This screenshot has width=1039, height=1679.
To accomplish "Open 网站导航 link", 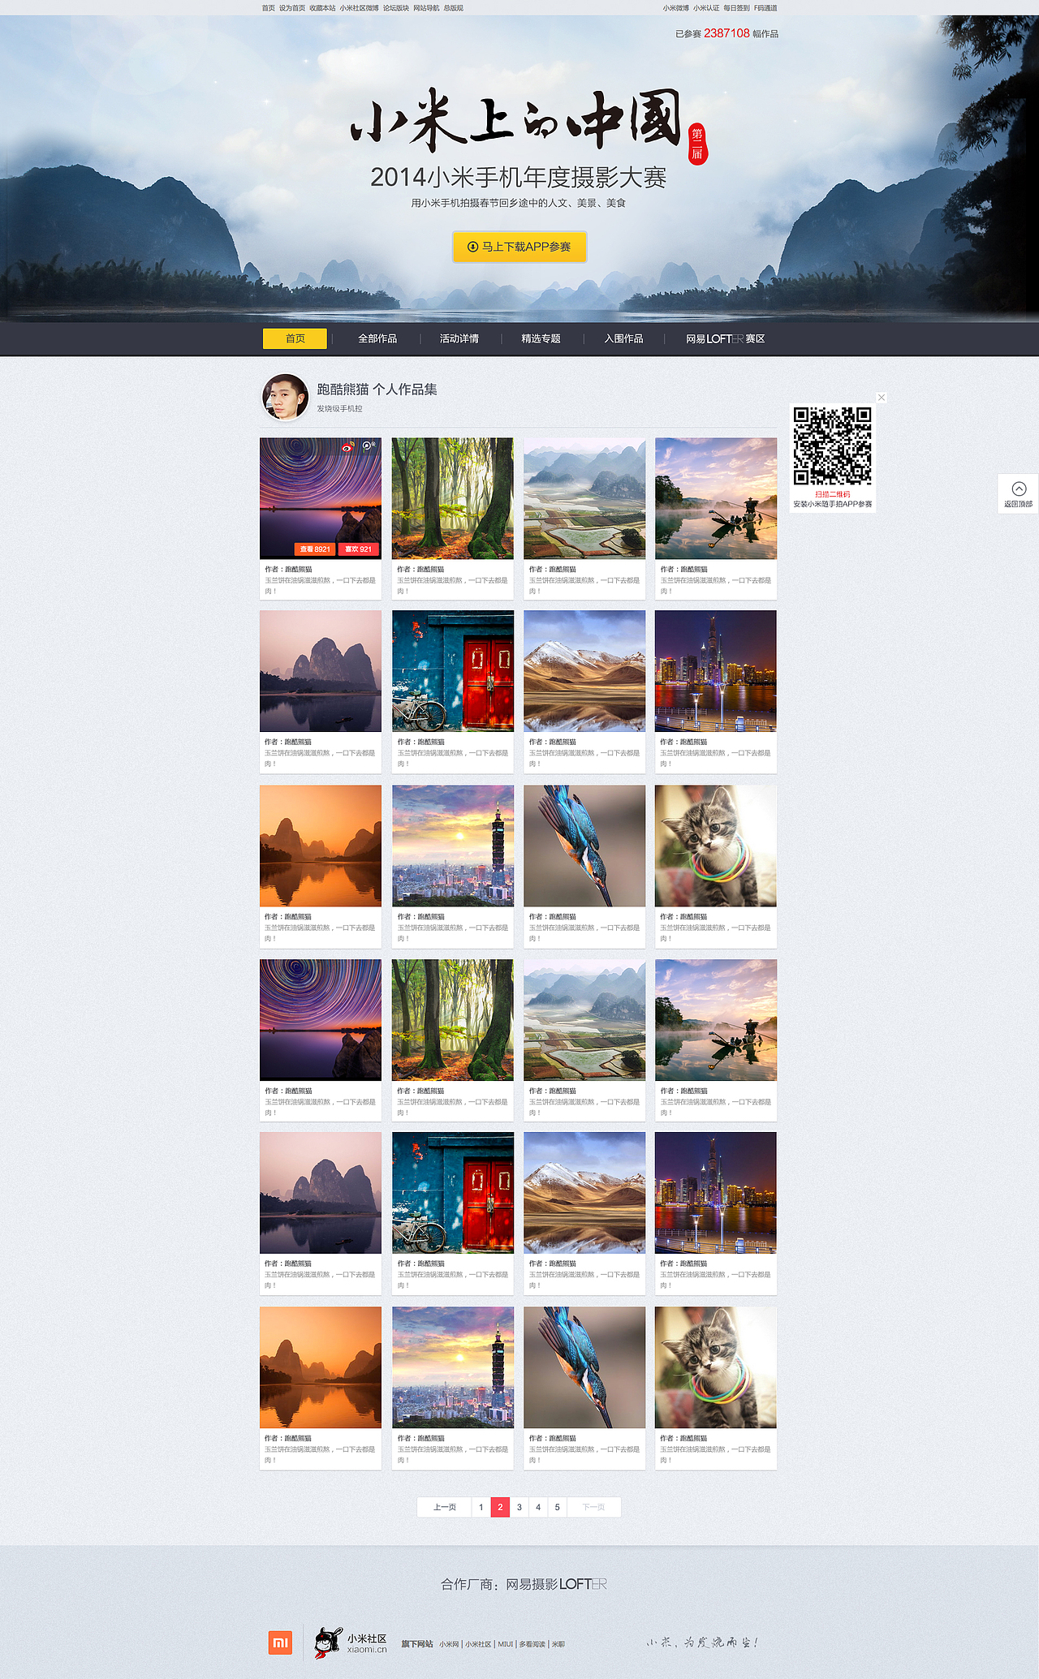I will [426, 8].
